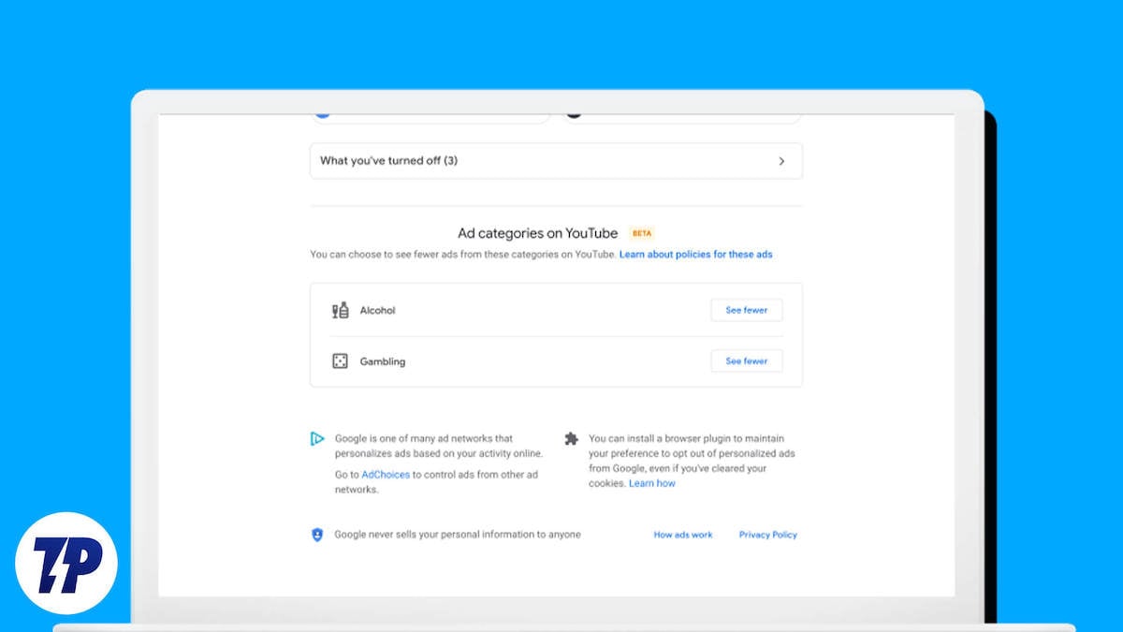Click the "Ad categories on YouTube" heading
This screenshot has width=1123, height=632.
pyautogui.click(x=538, y=233)
